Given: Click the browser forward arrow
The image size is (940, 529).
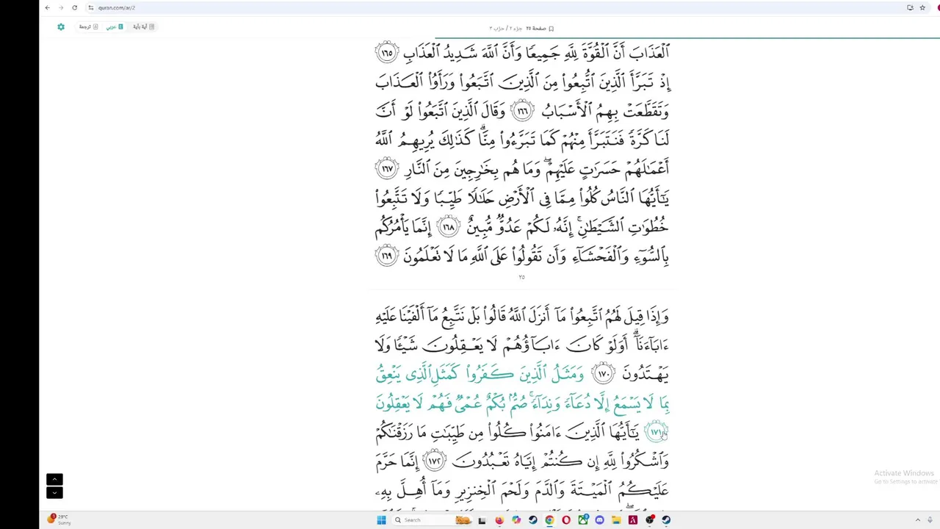Looking at the screenshot, I should 61,7.
